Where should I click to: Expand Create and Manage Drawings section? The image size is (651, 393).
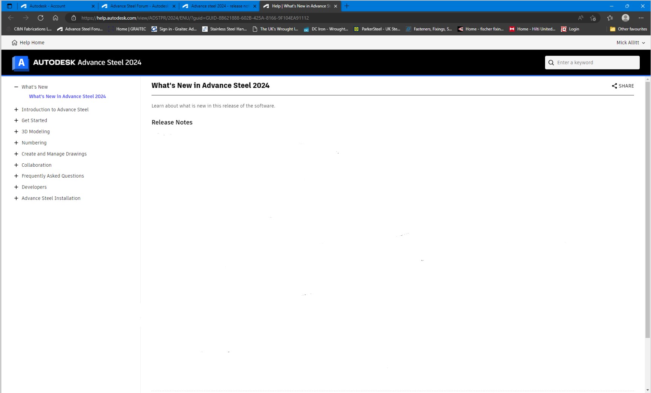coord(16,154)
